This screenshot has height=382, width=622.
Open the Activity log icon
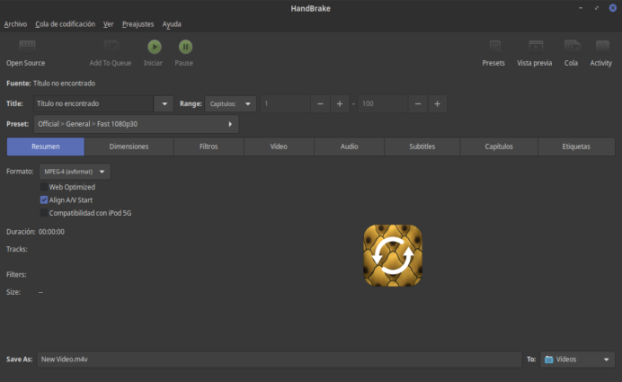[602, 46]
